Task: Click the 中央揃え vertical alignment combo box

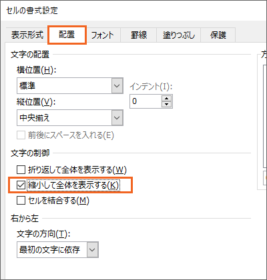Action: coord(70,118)
